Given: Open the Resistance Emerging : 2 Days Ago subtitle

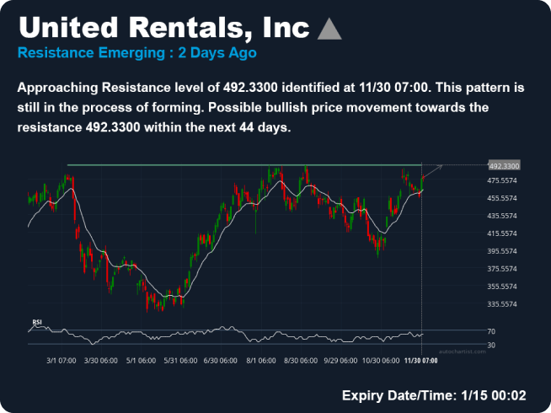Looking at the screenshot, I should point(136,53).
